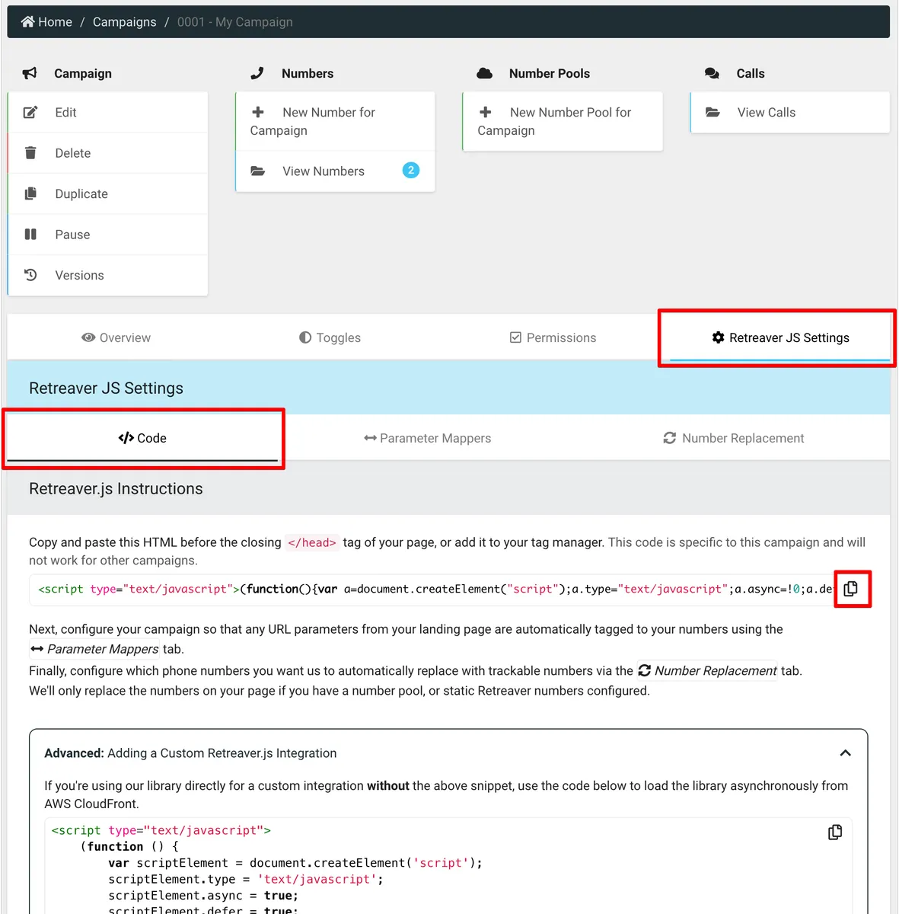Click the View Calls folder icon
This screenshot has height=914, width=899.
coord(713,112)
